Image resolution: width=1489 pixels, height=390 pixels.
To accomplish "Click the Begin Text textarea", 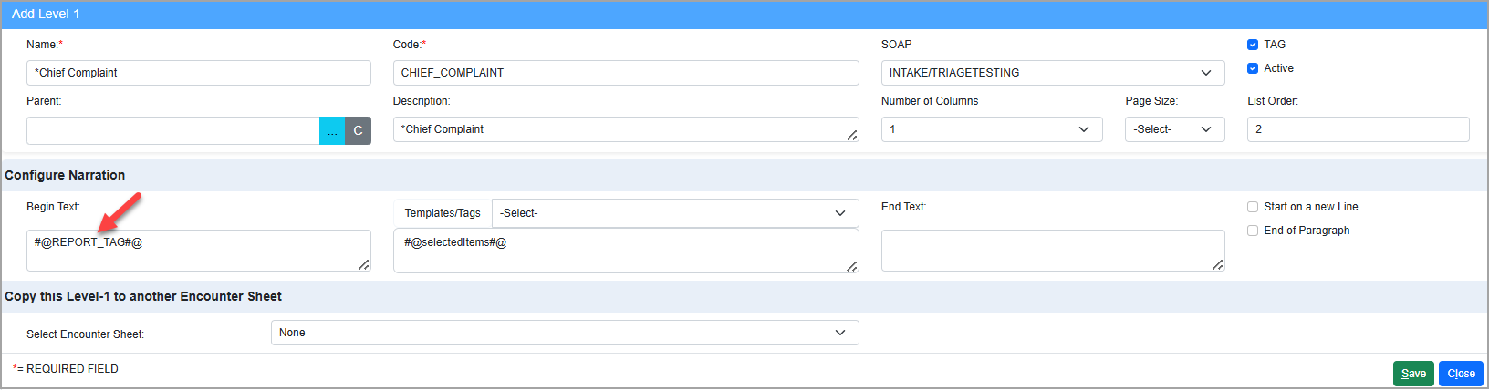I will (x=198, y=251).
